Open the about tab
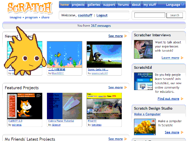 click(136, 5)
